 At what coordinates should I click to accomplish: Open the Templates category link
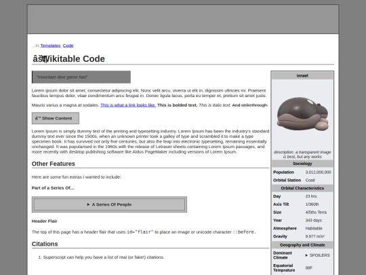click(x=50, y=45)
